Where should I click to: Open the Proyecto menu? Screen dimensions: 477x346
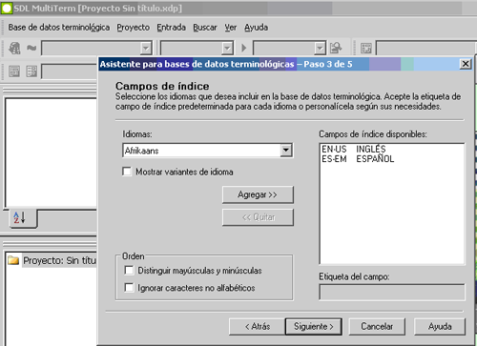tap(134, 28)
